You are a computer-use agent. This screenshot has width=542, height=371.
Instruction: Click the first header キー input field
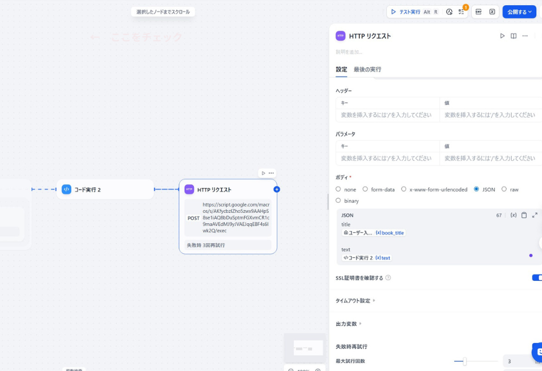coord(387,115)
